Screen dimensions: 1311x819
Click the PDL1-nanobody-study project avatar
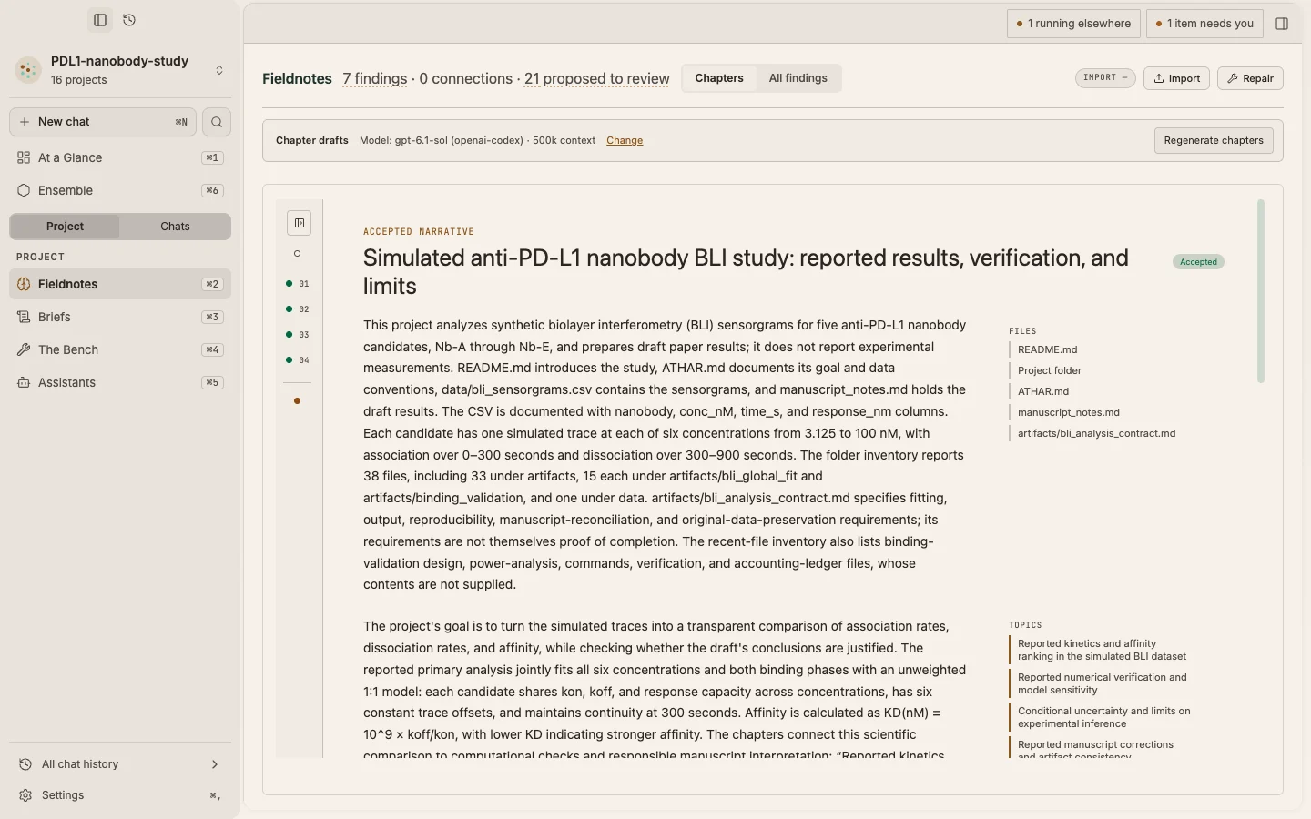coord(28,70)
